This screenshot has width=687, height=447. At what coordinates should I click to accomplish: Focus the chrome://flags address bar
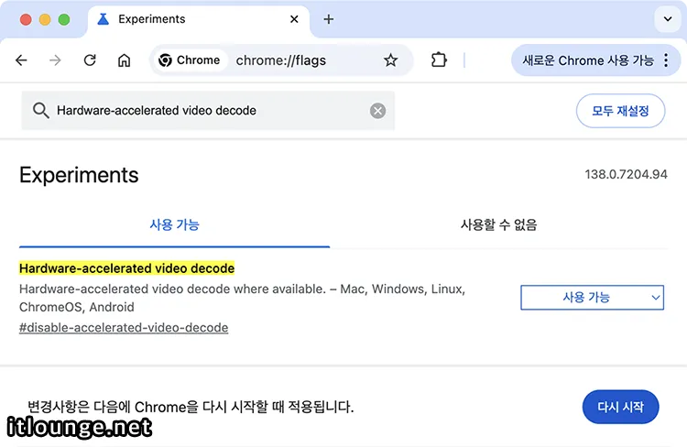pos(281,60)
